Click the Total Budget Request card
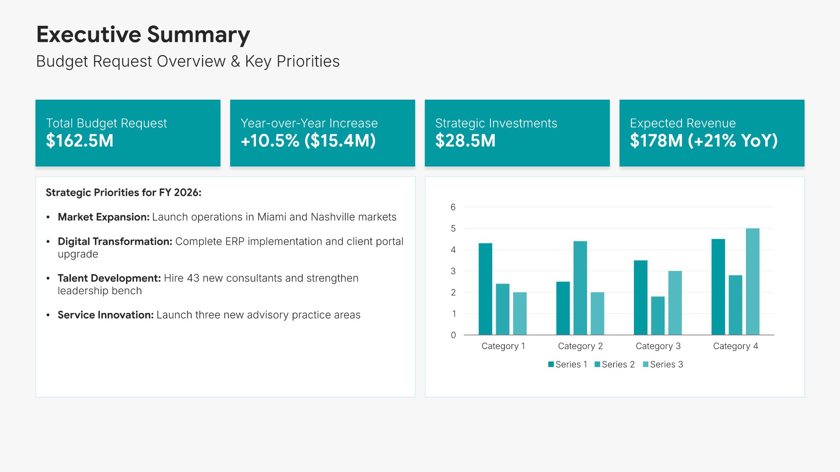Screen dimensions: 840x472 tap(128, 133)
